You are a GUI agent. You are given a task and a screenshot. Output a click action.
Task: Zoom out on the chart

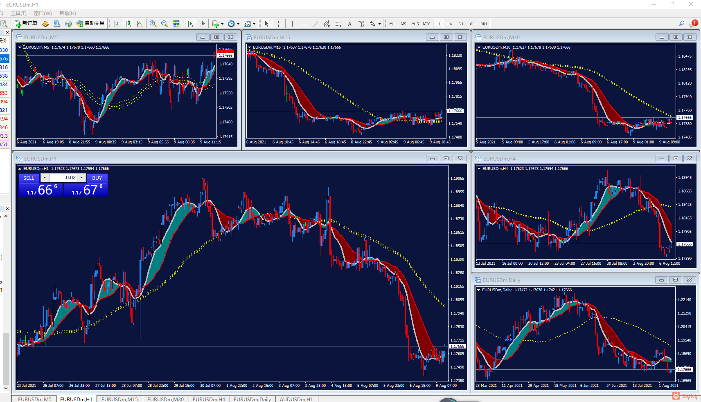click(x=165, y=24)
